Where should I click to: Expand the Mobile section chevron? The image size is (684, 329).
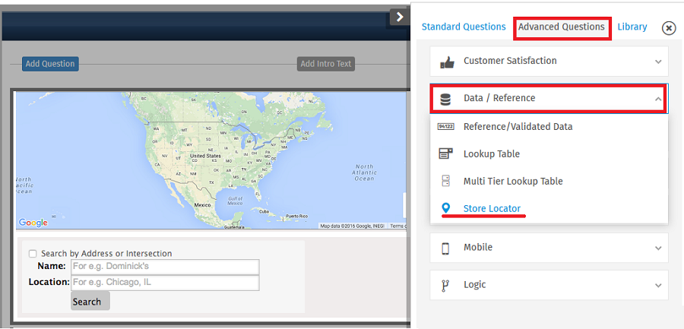click(x=658, y=248)
